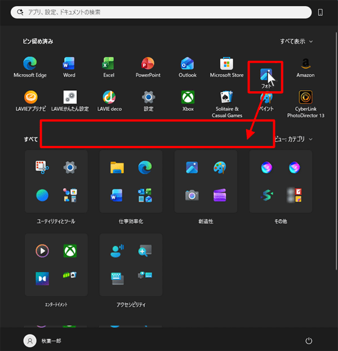Open pinned Microsoft Edge app

click(x=30, y=67)
